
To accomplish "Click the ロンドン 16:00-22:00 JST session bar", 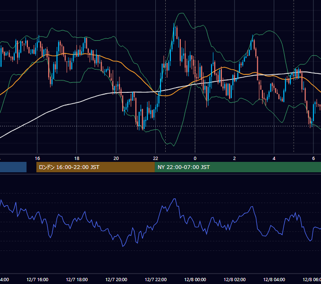I will [96, 167].
